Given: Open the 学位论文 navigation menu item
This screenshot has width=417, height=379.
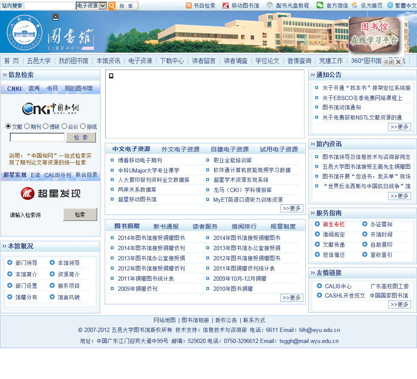Looking at the screenshot, I should 267,61.
